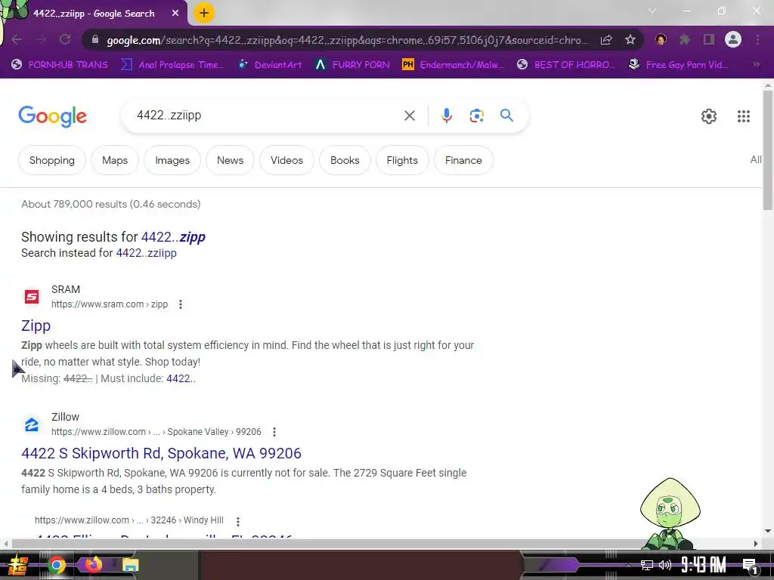This screenshot has height=580, width=774.
Task: Bookmark this page with star icon
Action: pyautogui.click(x=630, y=40)
